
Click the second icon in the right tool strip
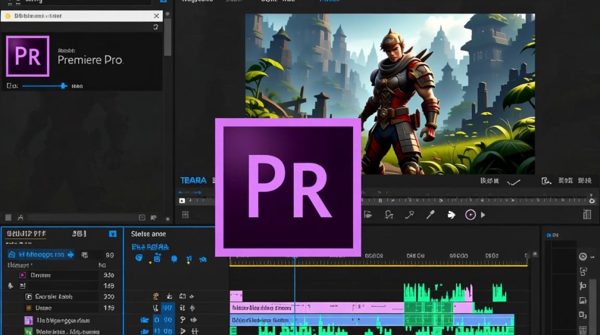(x=583, y=271)
